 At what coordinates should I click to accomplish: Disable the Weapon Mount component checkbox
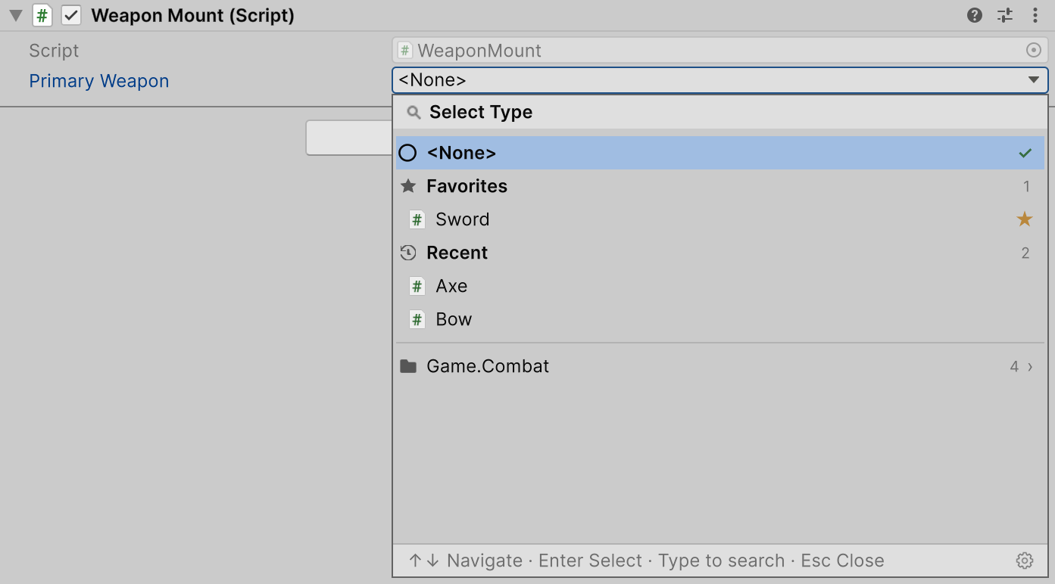click(x=71, y=15)
